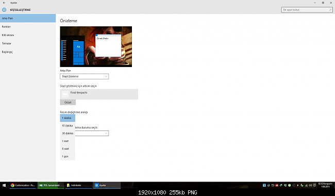Open the sığdırma durumu dropdown

(x=92, y=134)
